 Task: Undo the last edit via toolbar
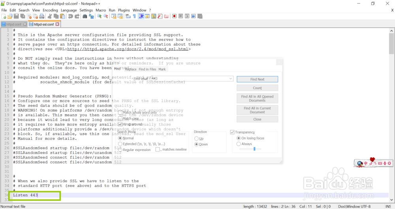[x=71, y=16]
